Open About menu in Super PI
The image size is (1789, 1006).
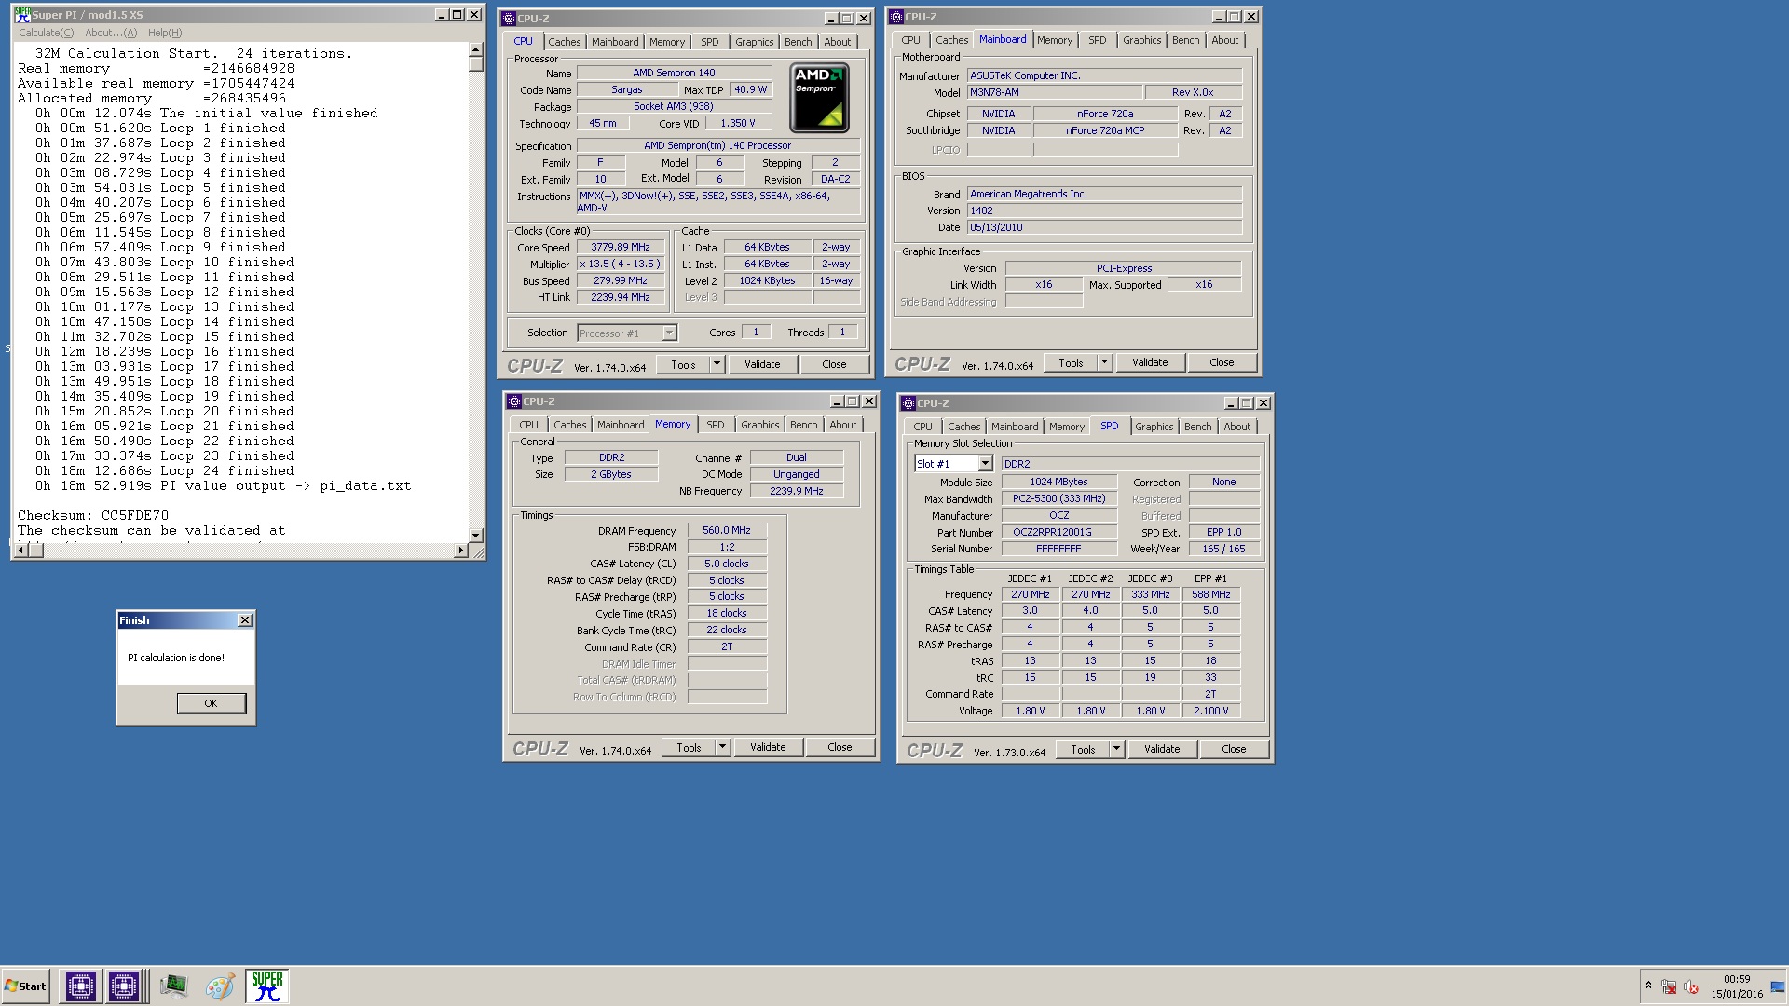[111, 33]
